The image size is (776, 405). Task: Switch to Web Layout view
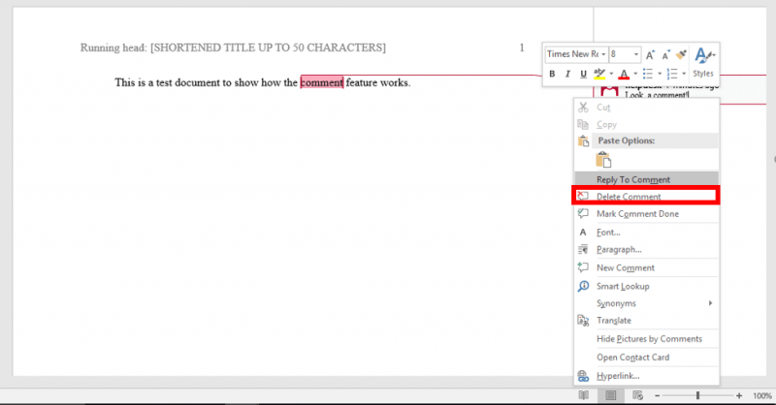(x=637, y=395)
